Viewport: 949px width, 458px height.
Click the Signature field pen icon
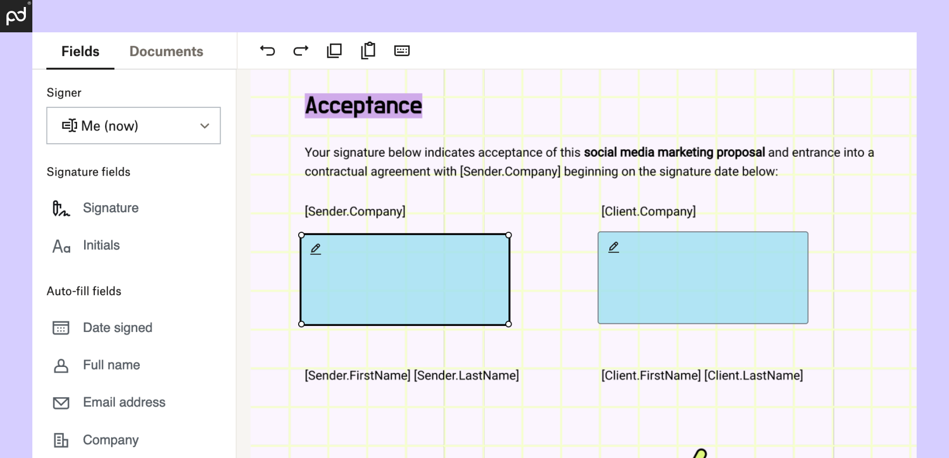click(61, 208)
